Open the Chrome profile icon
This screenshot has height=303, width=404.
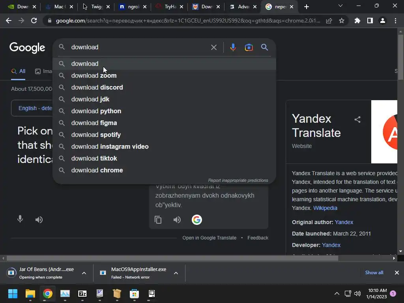(x=383, y=21)
